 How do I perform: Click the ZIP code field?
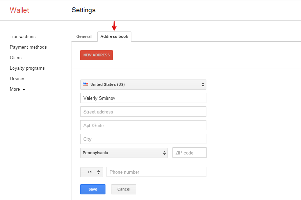pyautogui.click(x=189, y=153)
